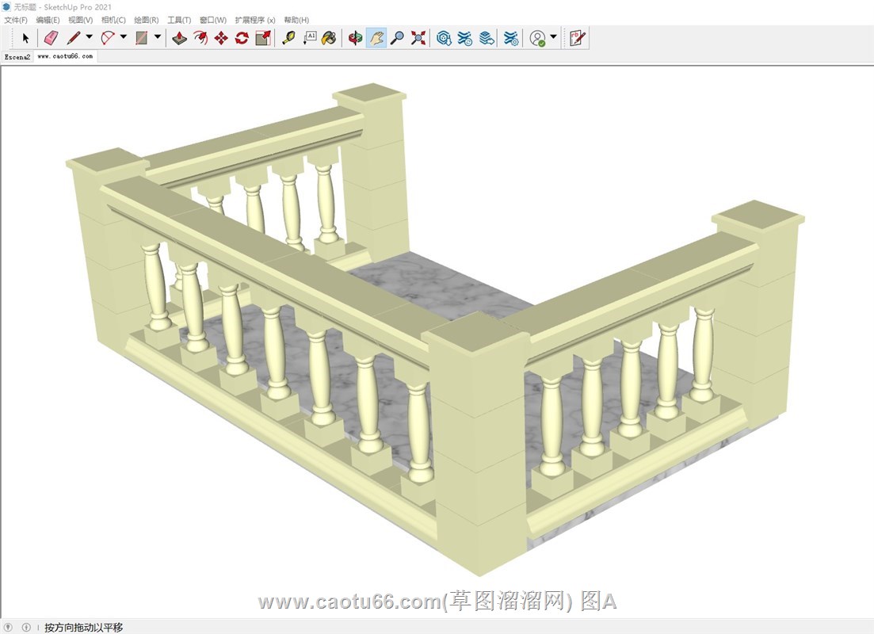Select the Push/Pull tool
The width and height of the screenshot is (874, 634).
click(180, 38)
